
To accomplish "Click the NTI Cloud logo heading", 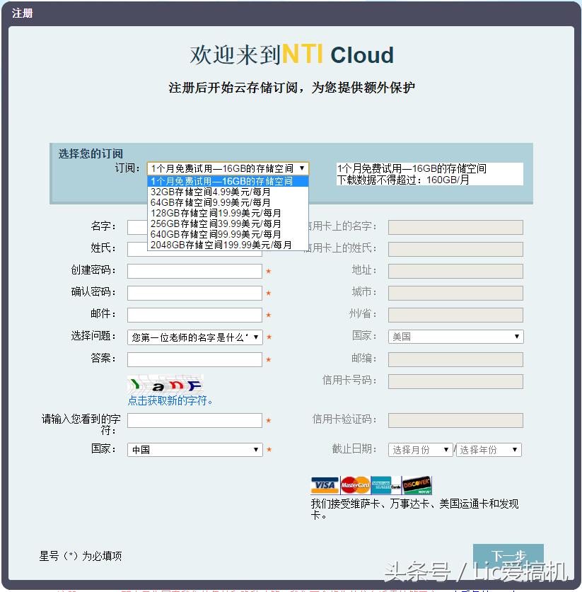I will (x=291, y=54).
